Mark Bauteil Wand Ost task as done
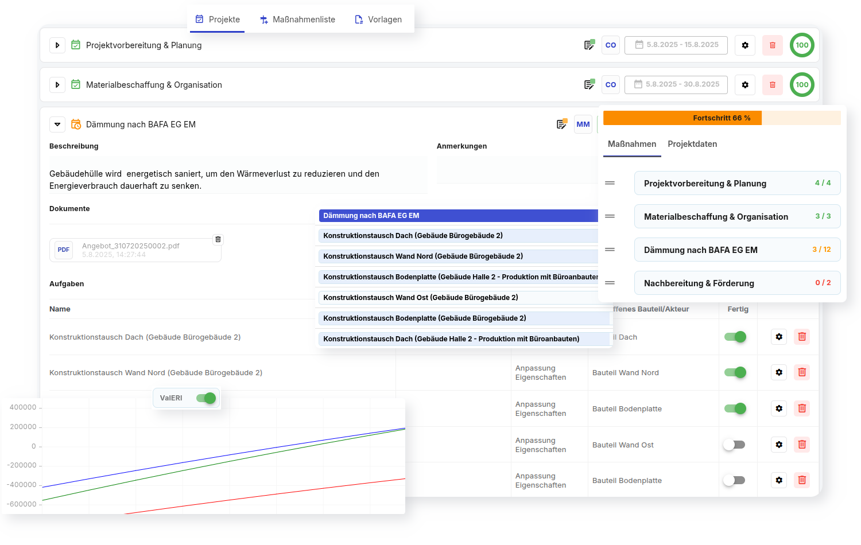Viewport: 861px width, 545px height. click(734, 445)
